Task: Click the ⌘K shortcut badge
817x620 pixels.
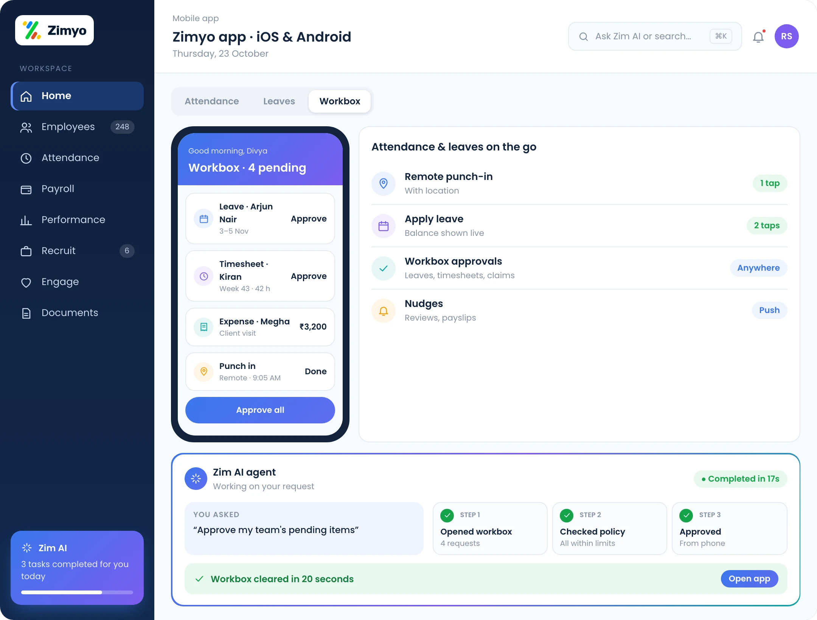Action: (x=721, y=36)
